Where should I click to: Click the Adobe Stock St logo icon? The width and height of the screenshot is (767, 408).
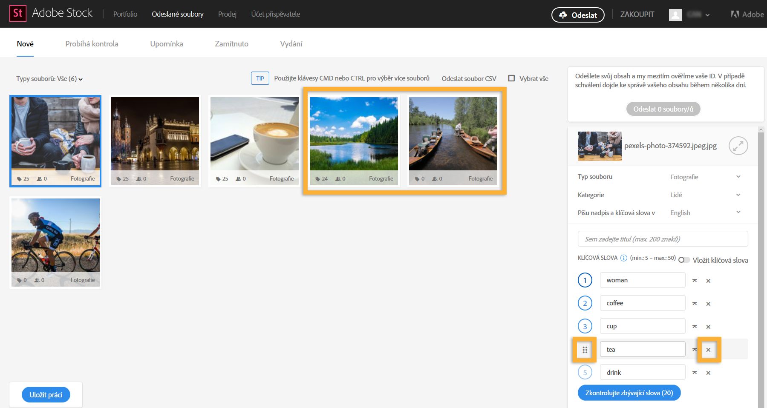(x=18, y=14)
